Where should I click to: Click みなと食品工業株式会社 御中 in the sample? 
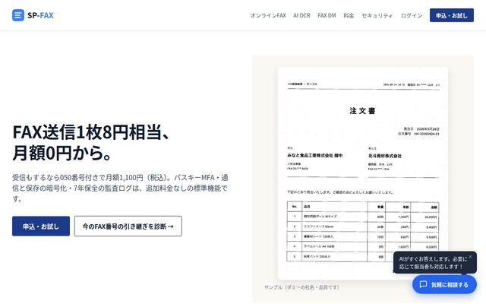[x=315, y=155]
